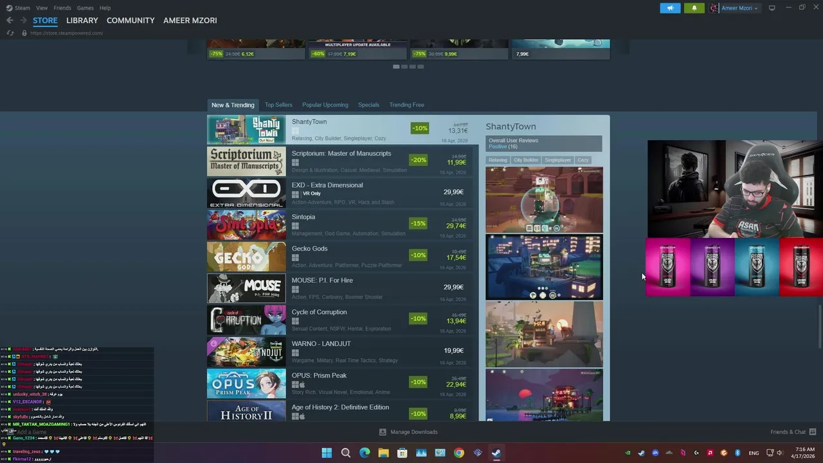The image size is (823, 463).
Task: Switch to the Popular Upcoming tab
Action: coord(325,105)
